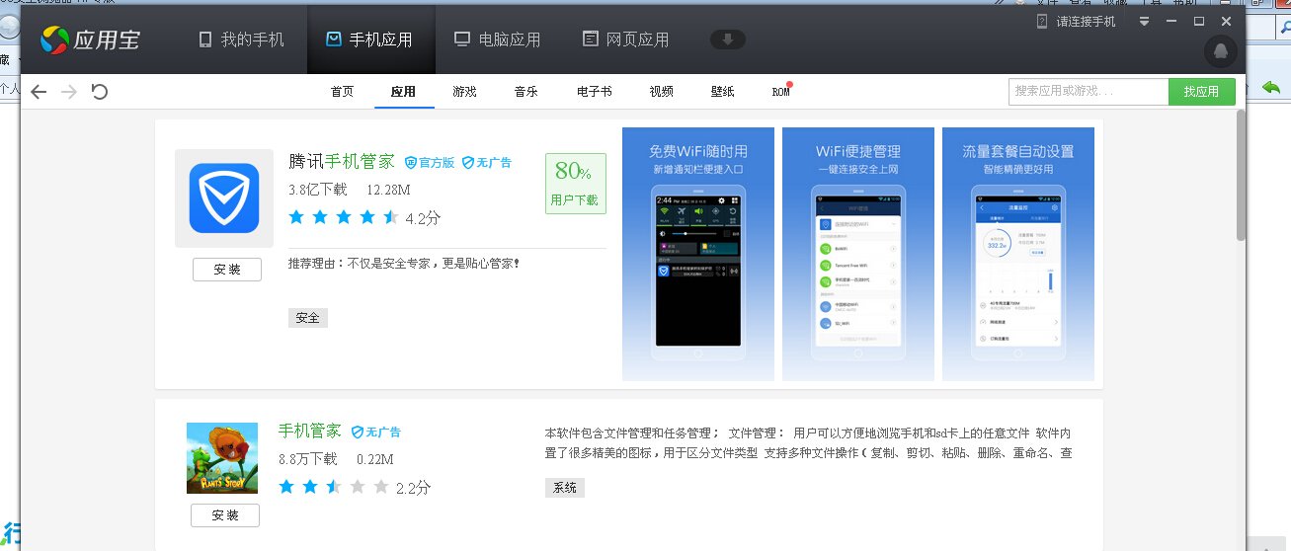
Task: Select ROM in navigation
Action: pos(780,92)
